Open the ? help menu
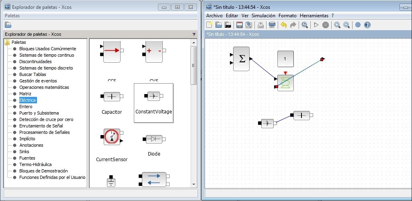The image size is (412, 201). coord(333,16)
